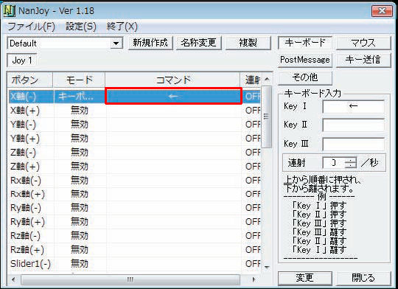Click the Key I input field

[353, 106]
